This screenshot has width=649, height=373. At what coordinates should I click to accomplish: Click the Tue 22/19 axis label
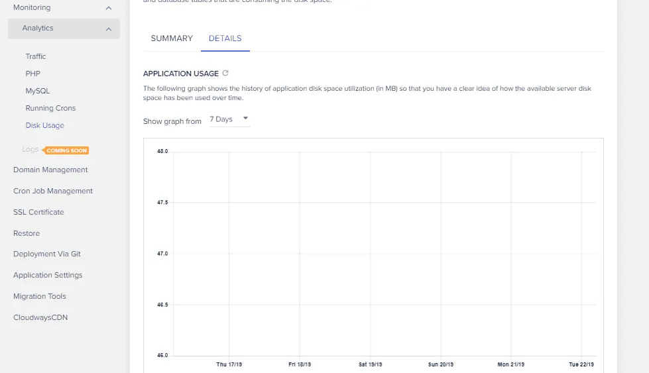tap(581, 364)
